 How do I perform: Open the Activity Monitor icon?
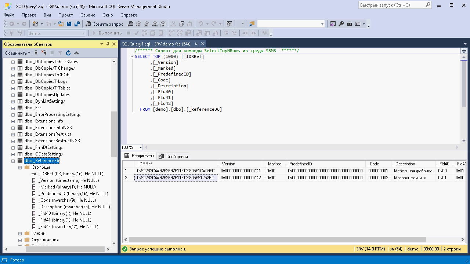(x=229, y=24)
